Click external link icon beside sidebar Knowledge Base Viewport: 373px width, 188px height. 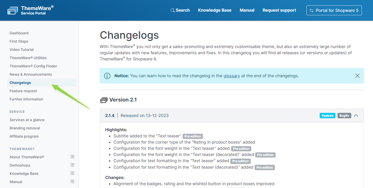[x=72, y=173]
